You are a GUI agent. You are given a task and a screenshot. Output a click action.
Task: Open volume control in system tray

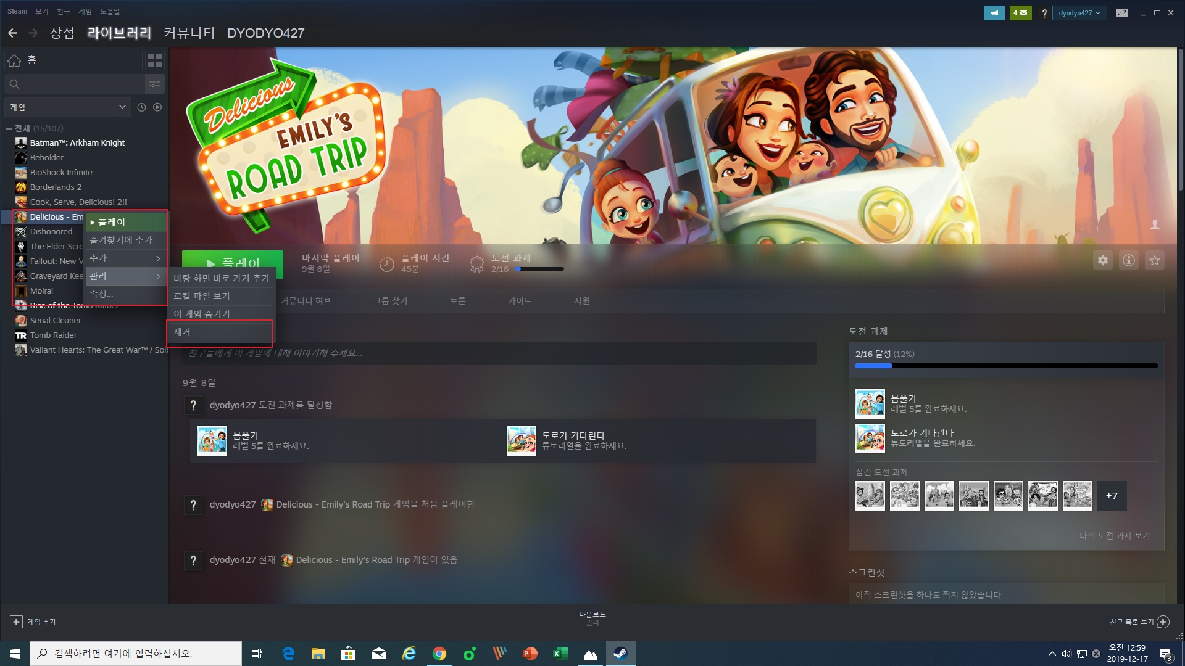point(1066,654)
